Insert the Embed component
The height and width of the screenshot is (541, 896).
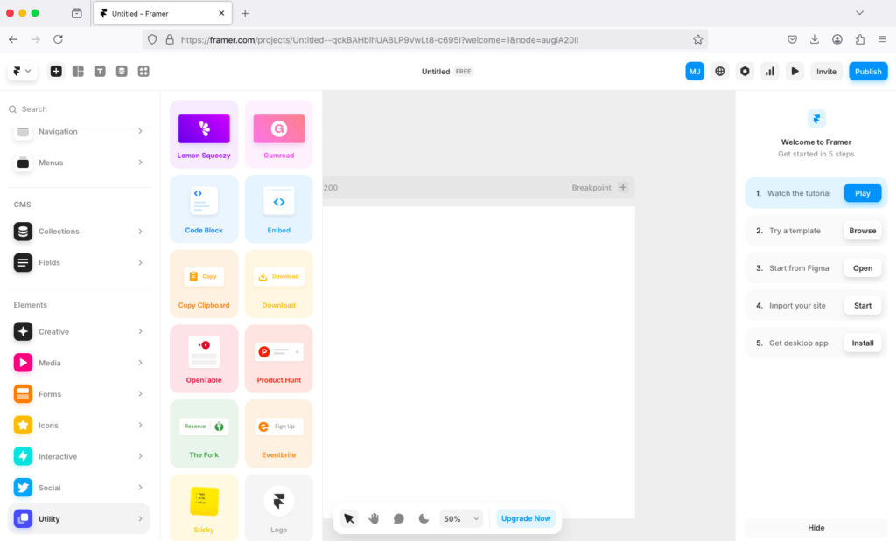(279, 209)
